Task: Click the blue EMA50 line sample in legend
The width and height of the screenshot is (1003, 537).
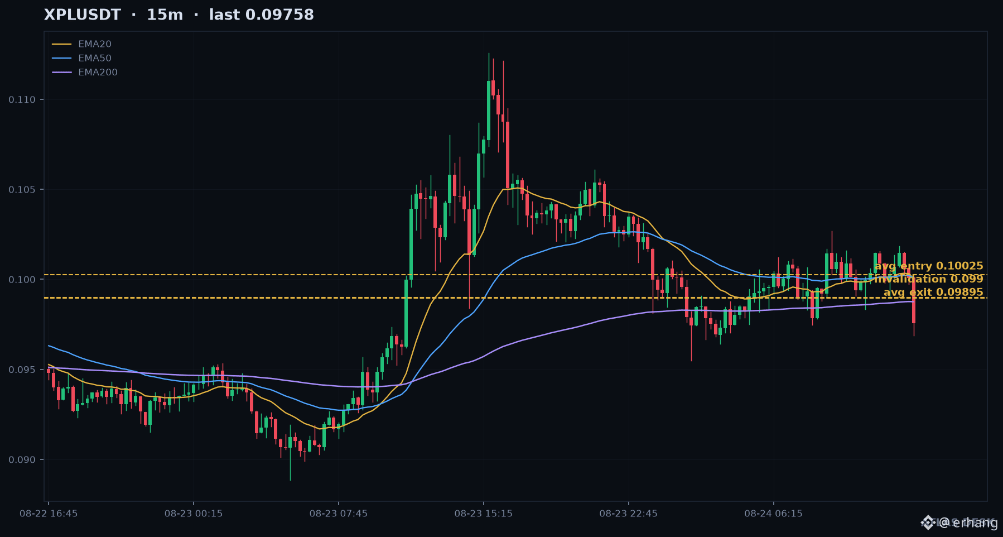Action: [x=62, y=58]
